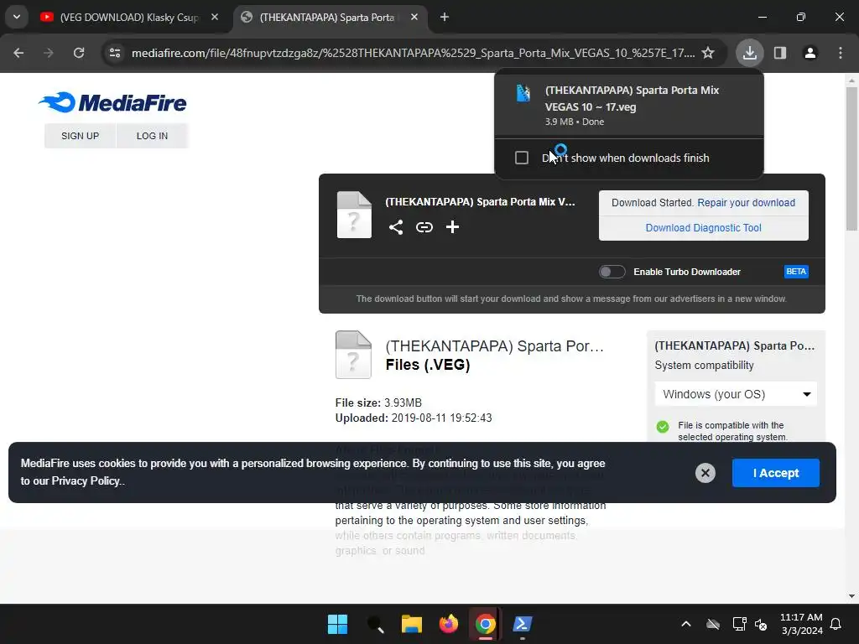Click the SIGN UP button
This screenshot has width=859, height=644.
80,136
